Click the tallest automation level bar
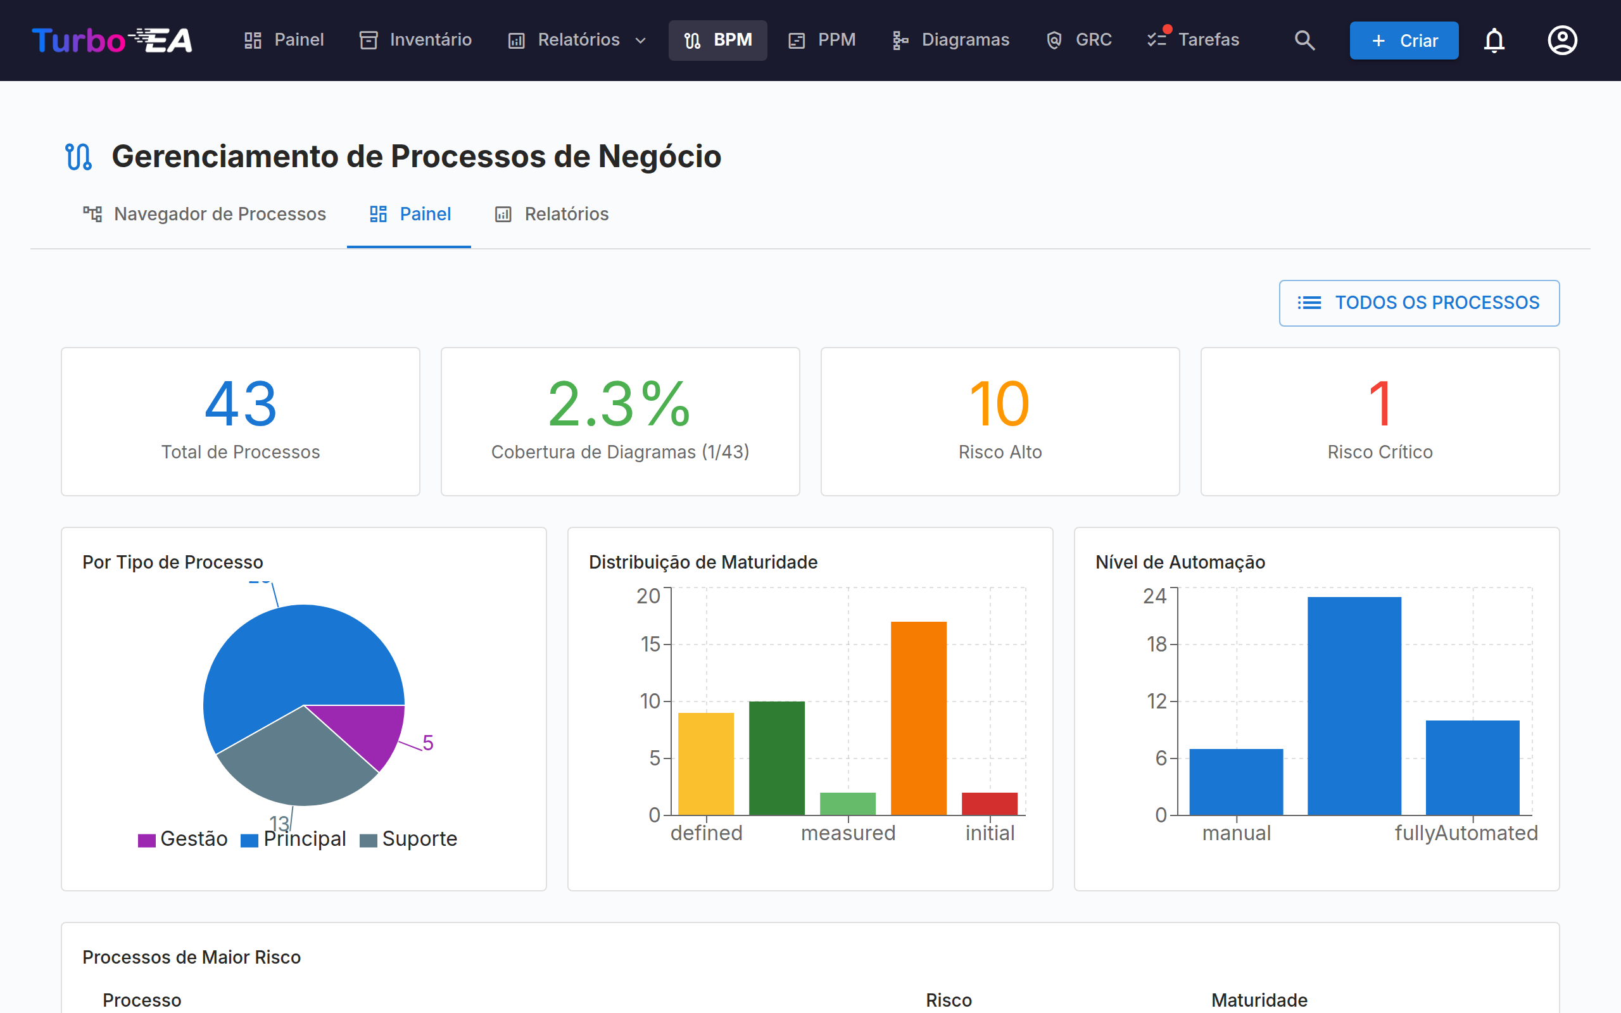Viewport: 1621px width, 1013px height. coord(1354,706)
